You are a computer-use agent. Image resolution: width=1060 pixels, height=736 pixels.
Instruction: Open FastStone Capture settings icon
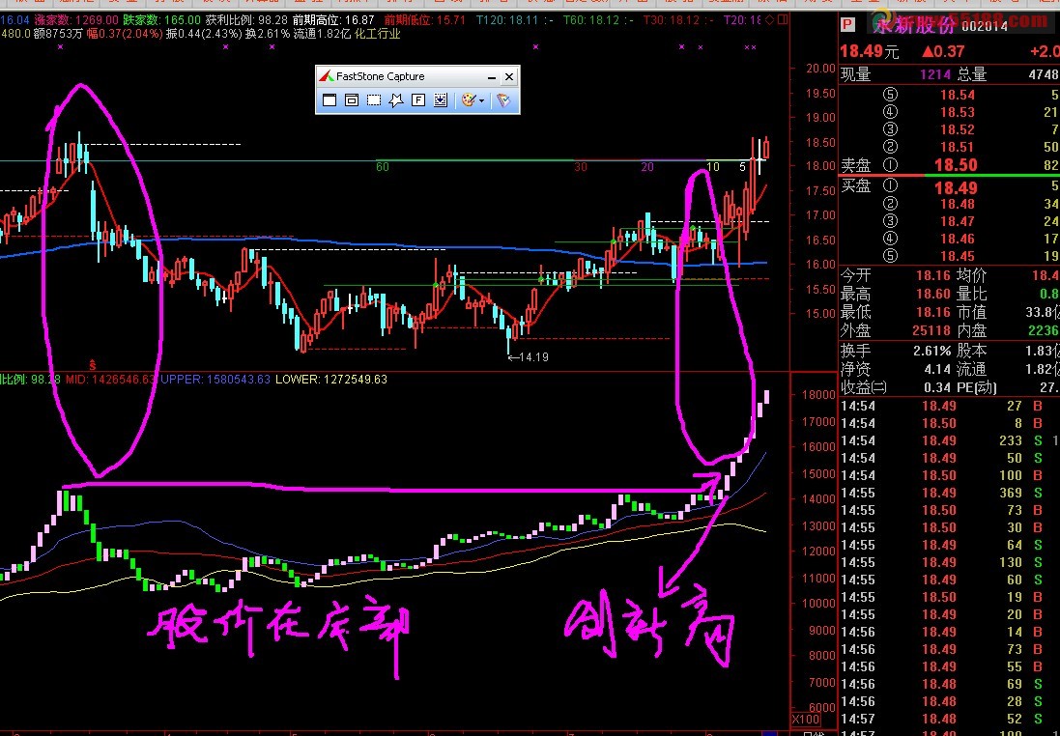click(503, 100)
